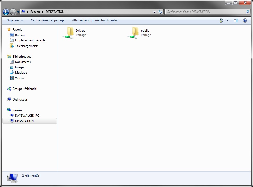Select Favoris in navigation pane
Screen dimensions: 253x187
tap(17, 30)
